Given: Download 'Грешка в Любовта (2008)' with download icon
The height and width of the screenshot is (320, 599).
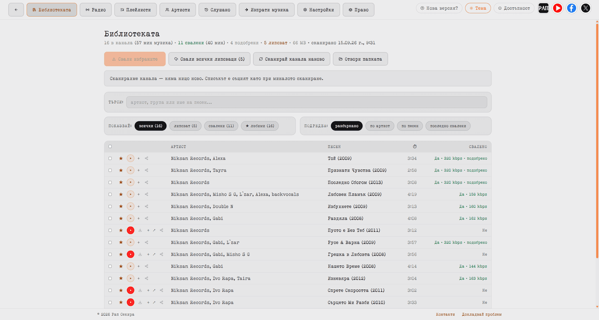Looking at the screenshot, I should 140,255.
